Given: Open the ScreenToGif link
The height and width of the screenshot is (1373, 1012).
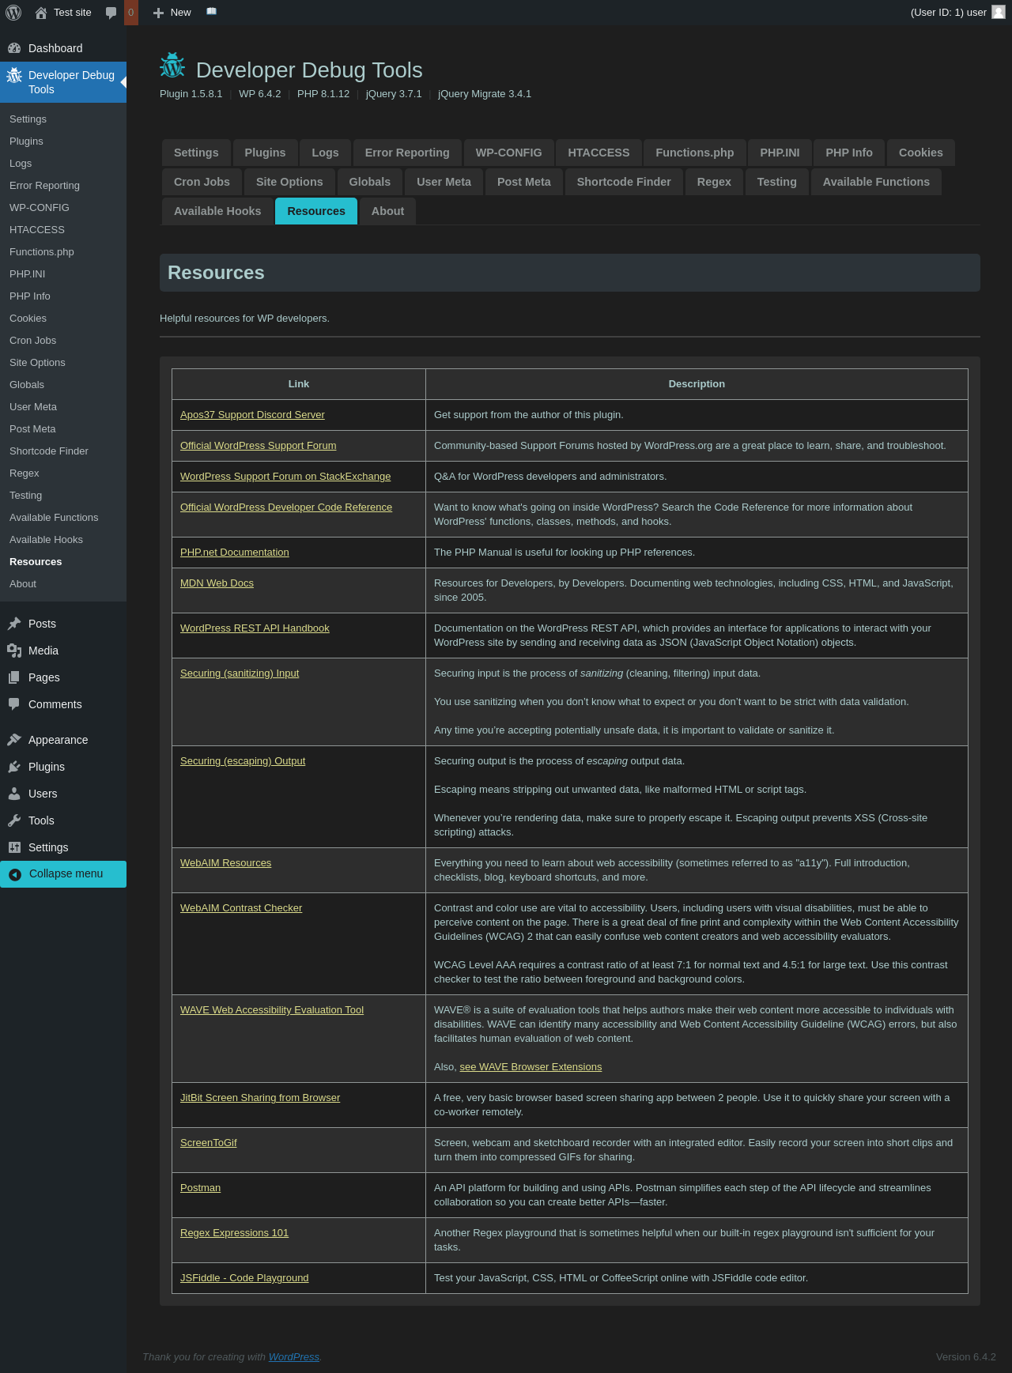Looking at the screenshot, I should (x=209, y=1143).
